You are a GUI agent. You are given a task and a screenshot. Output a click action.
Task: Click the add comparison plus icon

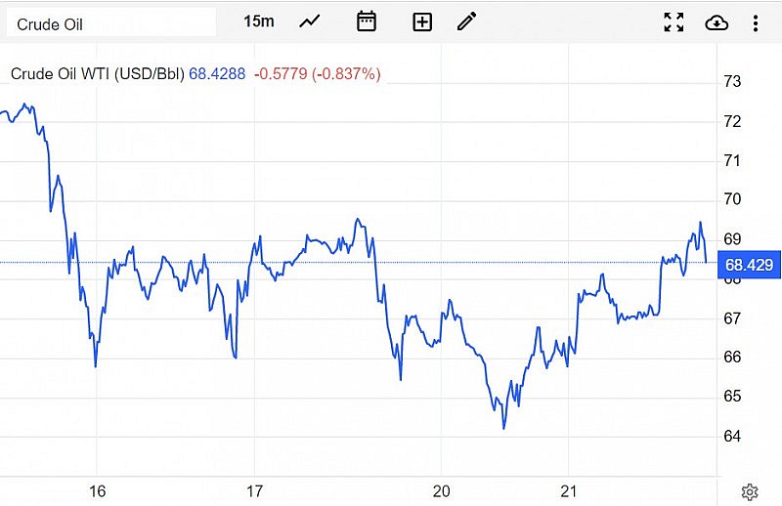point(422,21)
